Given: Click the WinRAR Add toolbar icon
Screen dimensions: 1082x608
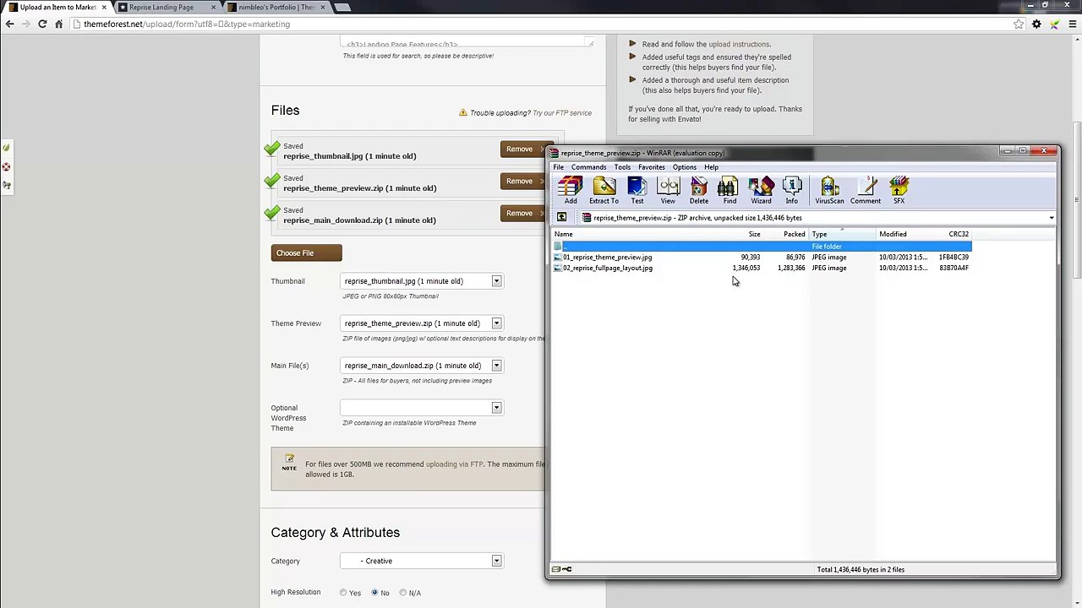Looking at the screenshot, I should 571,190.
